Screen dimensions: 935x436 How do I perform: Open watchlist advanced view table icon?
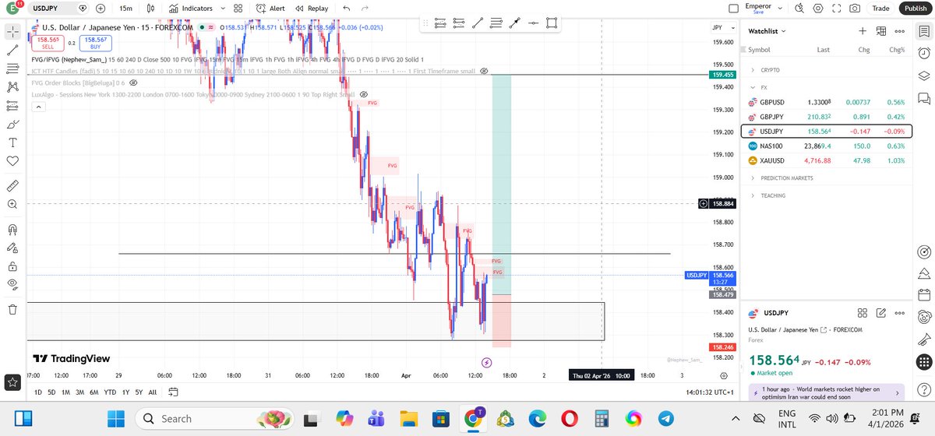[881, 31]
